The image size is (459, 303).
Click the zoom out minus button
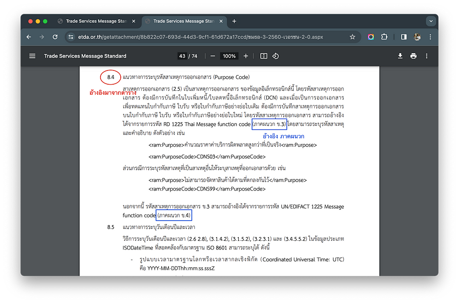(213, 56)
